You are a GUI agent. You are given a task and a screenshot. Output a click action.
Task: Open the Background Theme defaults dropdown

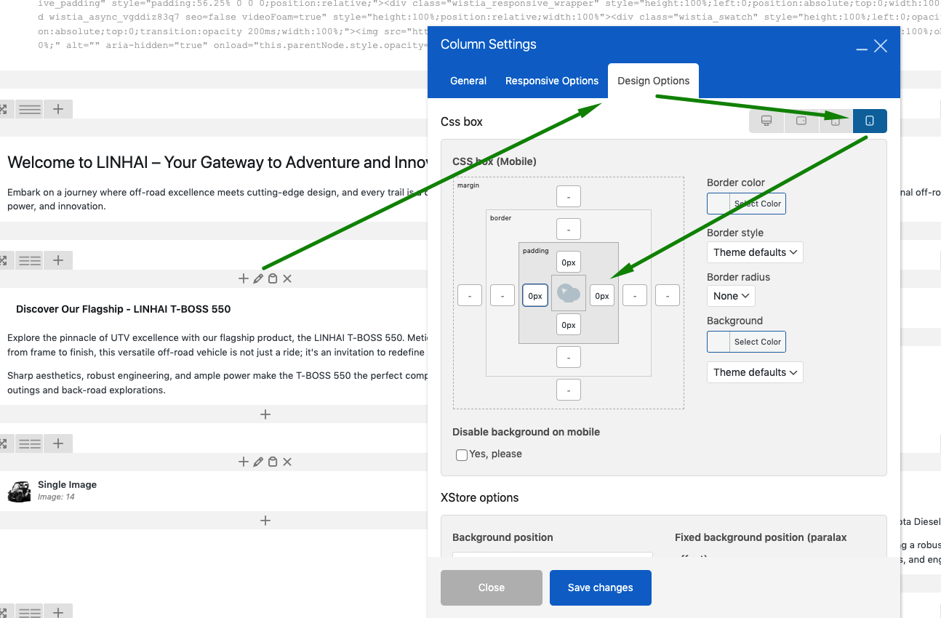pyautogui.click(x=755, y=372)
